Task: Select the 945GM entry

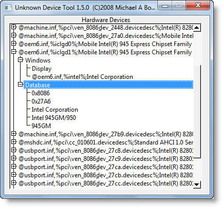Action: pos(41,126)
